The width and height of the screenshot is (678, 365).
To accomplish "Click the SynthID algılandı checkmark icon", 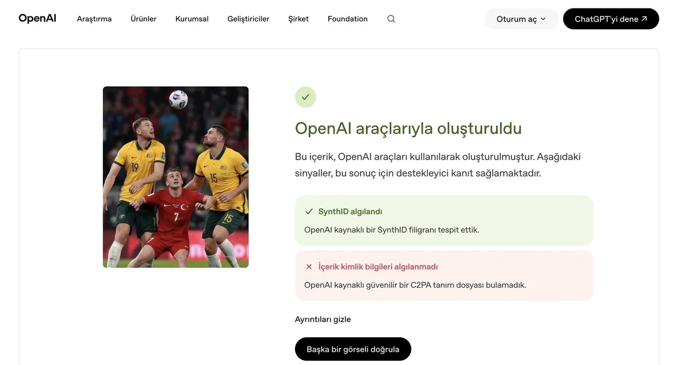I will (309, 212).
